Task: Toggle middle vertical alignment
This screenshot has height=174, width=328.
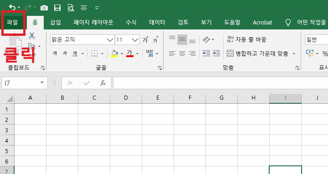Action: [x=182, y=39]
